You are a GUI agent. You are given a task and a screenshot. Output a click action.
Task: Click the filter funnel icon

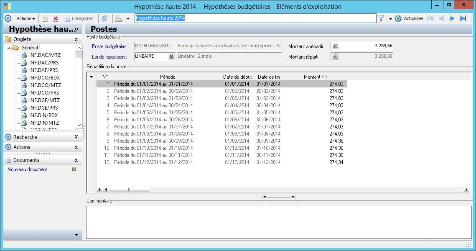(381, 18)
